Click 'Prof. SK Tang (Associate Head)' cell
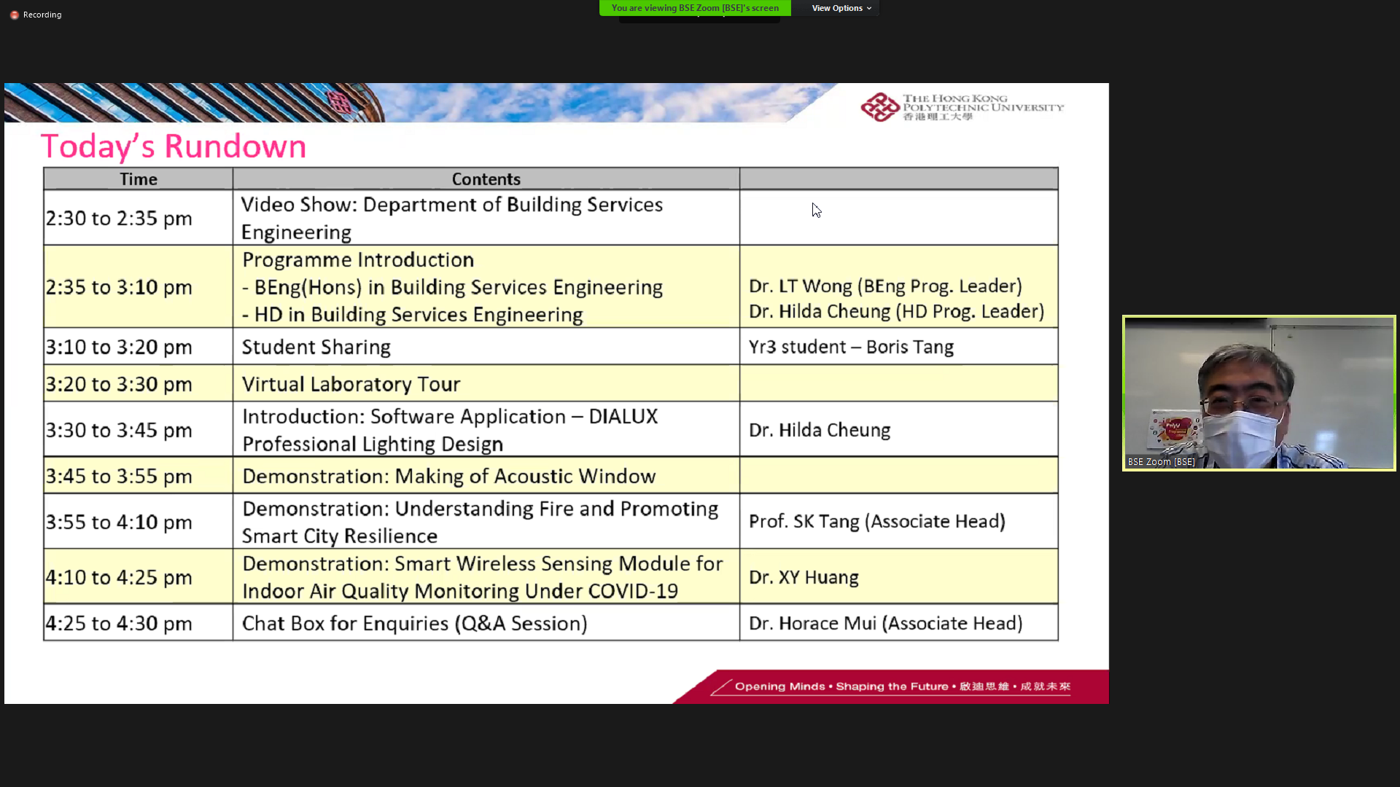 pos(876,522)
